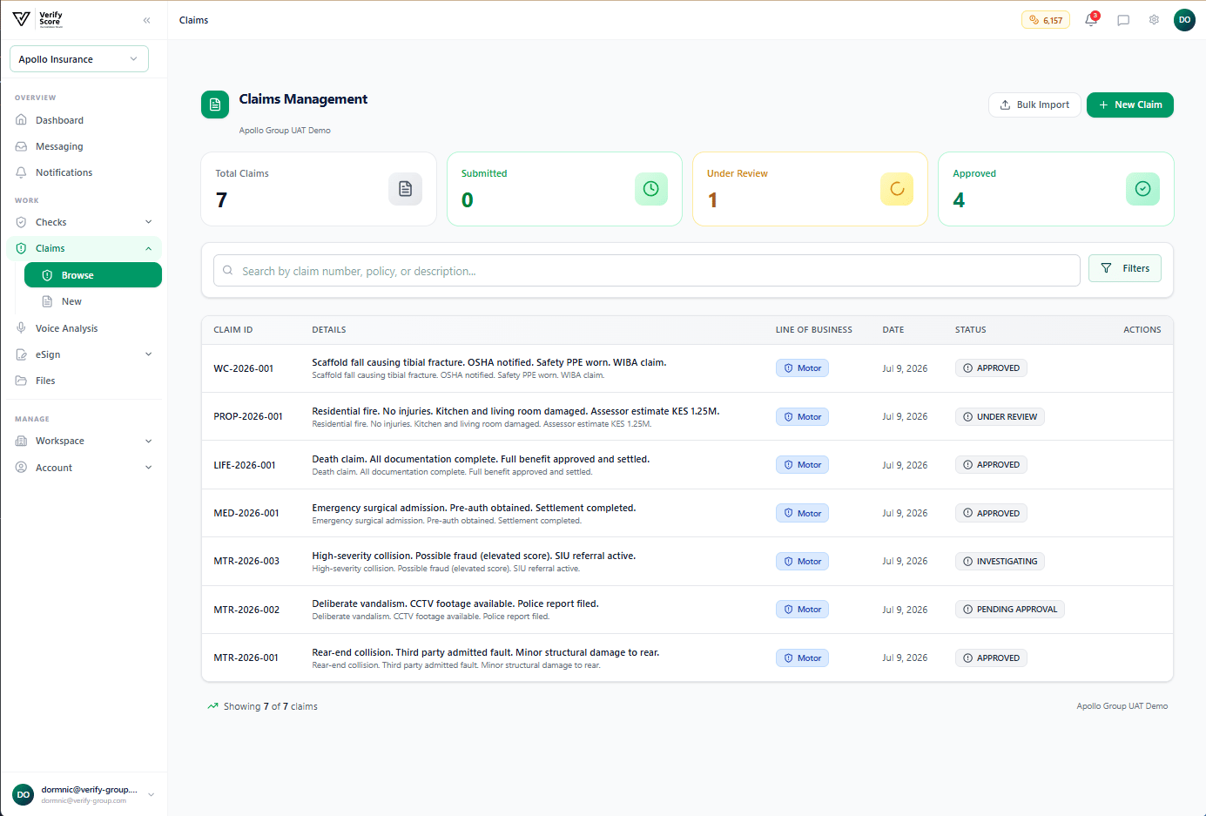1206x816 pixels.
Task: Collapse the sidebar with double-chevron icon
Action: (x=146, y=20)
